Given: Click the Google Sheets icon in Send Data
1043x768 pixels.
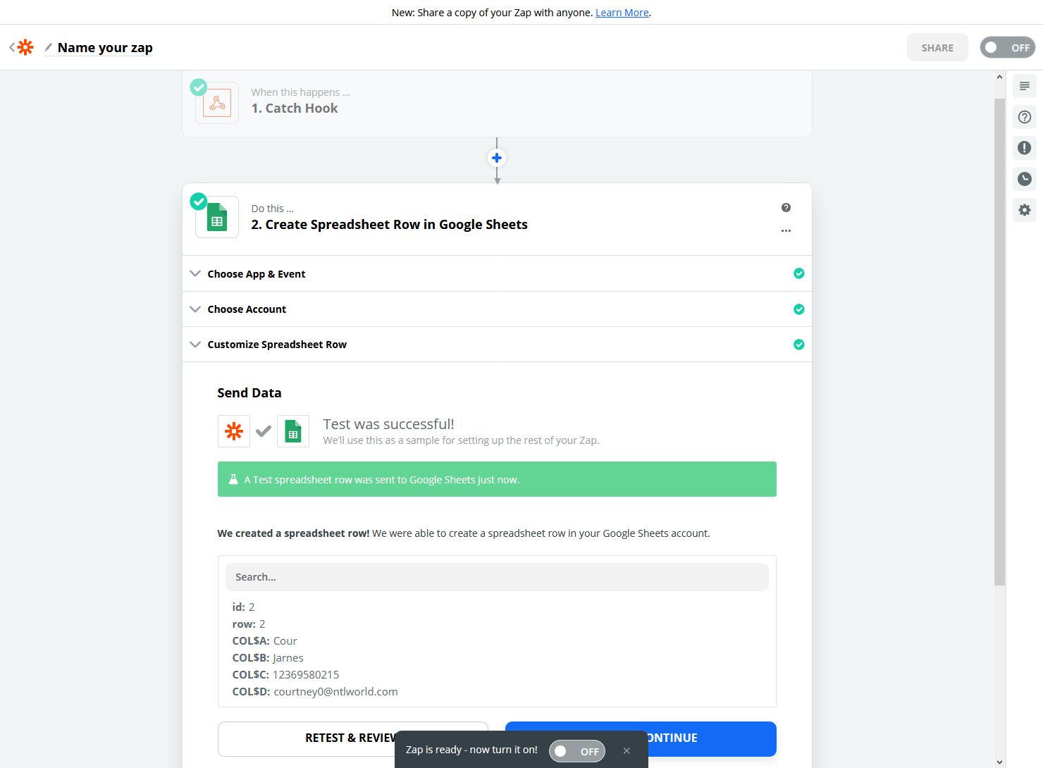Looking at the screenshot, I should tap(293, 431).
